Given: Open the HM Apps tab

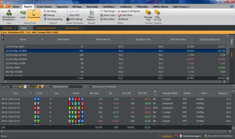Looking at the screenshot, I should click(x=77, y=7).
